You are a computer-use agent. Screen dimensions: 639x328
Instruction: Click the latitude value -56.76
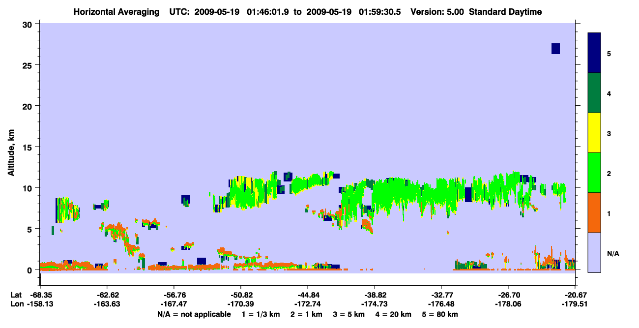(174, 295)
